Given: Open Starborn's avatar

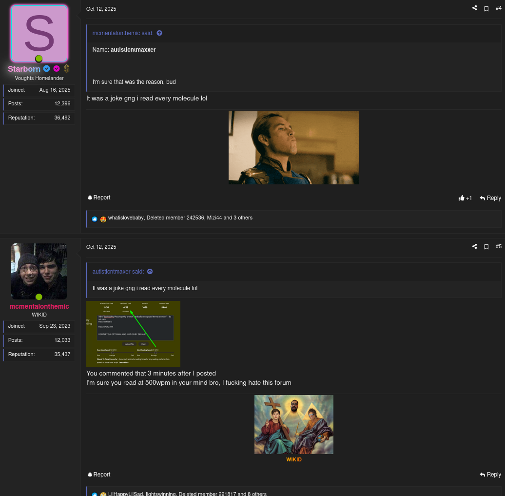Looking at the screenshot, I should point(39,34).
